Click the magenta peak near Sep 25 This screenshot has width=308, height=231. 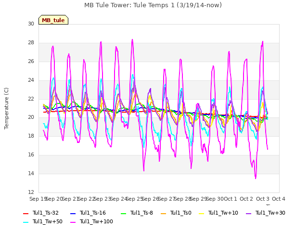tap(132, 39)
